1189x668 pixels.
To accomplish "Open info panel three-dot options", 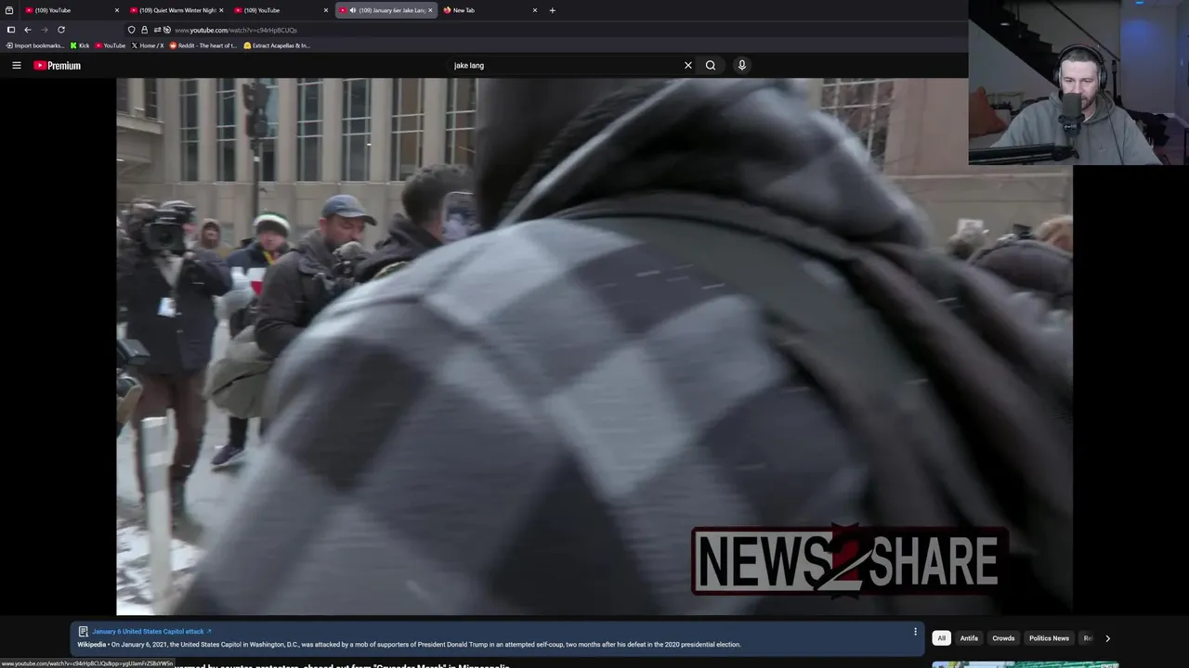I will coord(915,632).
